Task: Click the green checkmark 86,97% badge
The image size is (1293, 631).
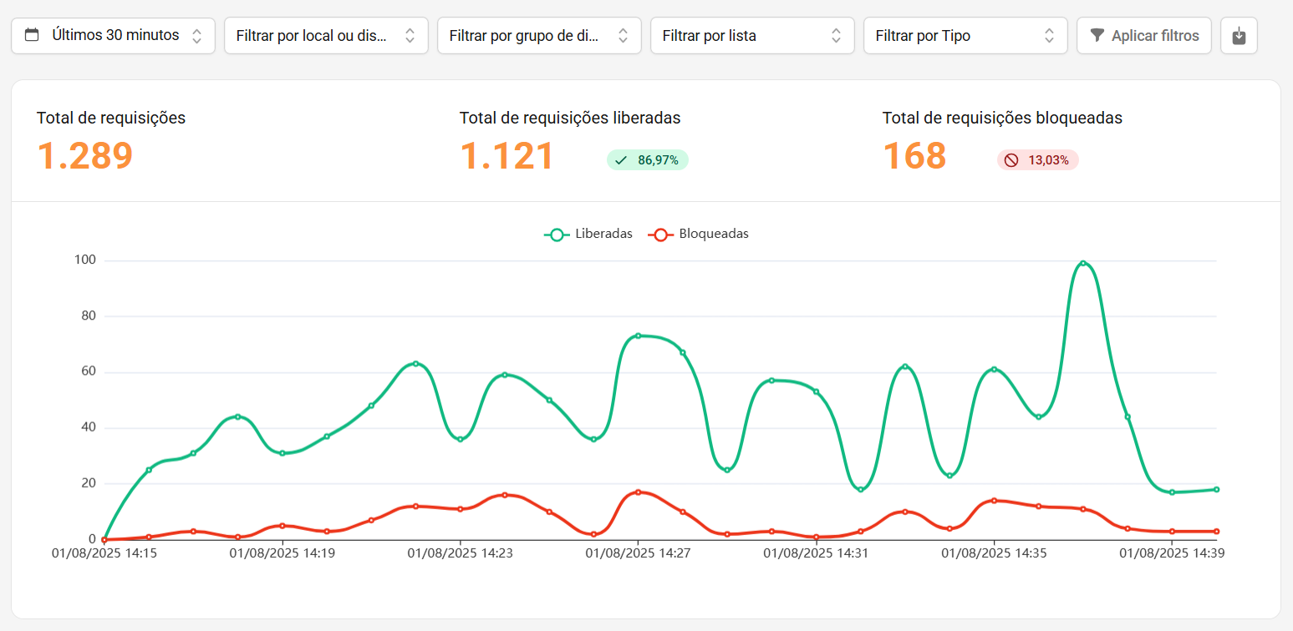Action: [647, 160]
